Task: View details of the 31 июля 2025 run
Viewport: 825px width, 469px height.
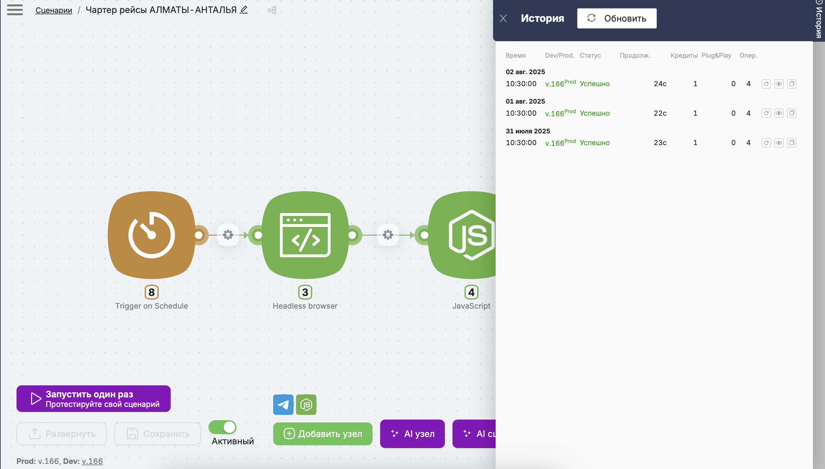Action: [779, 143]
